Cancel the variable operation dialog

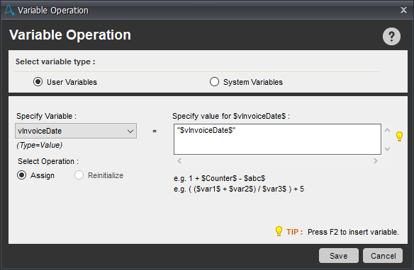pyautogui.click(x=383, y=256)
